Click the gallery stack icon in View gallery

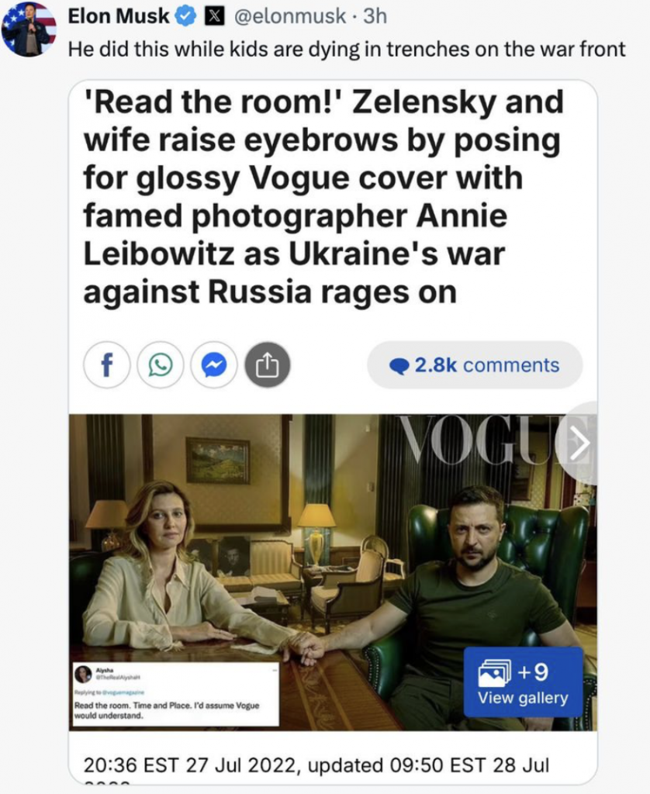pos(494,673)
